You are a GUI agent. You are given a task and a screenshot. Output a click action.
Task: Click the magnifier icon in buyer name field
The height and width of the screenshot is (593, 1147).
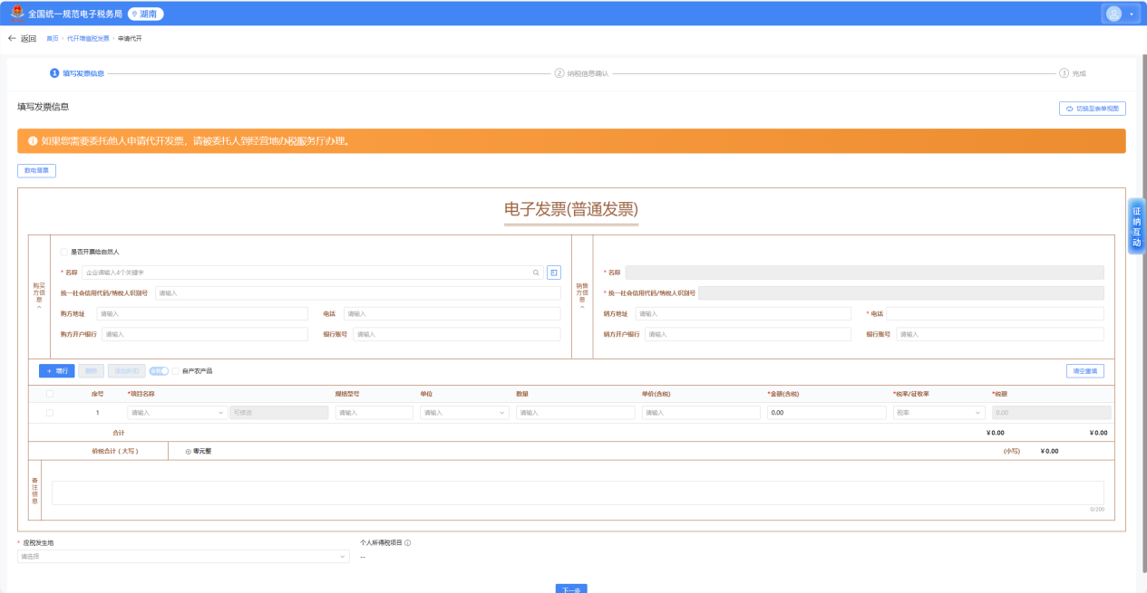pyautogui.click(x=536, y=272)
